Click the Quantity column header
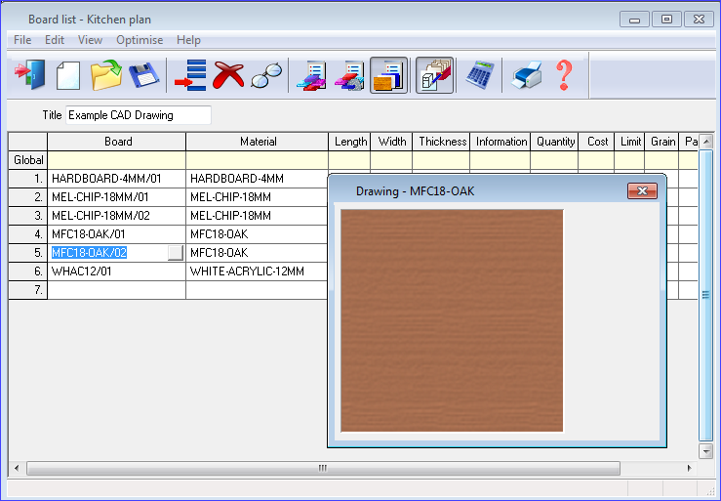The height and width of the screenshot is (501, 721). coord(554,142)
